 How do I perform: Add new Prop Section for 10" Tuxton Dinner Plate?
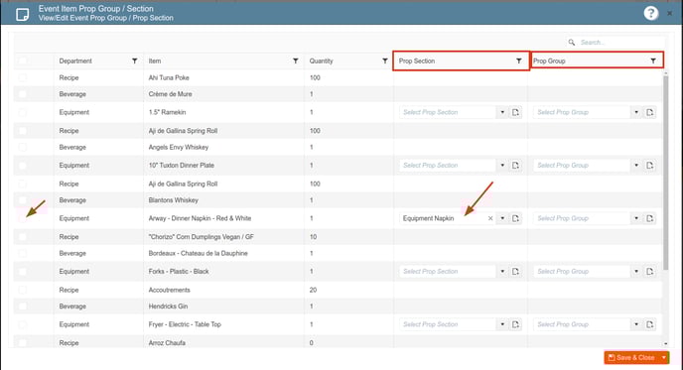(516, 166)
